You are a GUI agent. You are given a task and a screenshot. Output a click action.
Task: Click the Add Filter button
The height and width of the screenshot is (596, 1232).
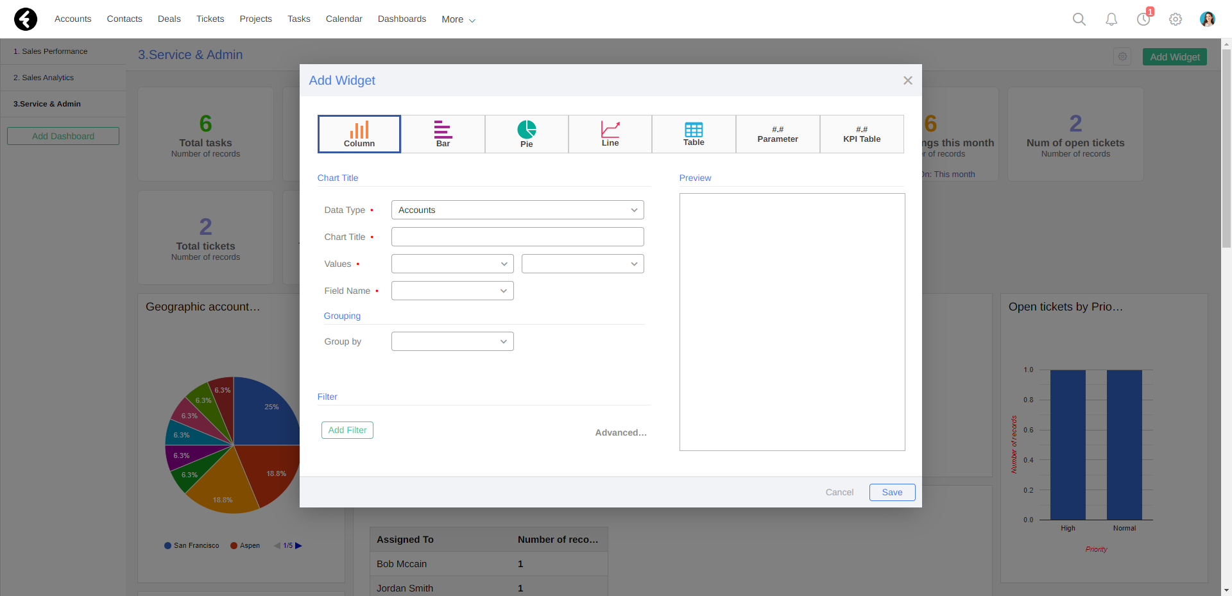coord(347,430)
